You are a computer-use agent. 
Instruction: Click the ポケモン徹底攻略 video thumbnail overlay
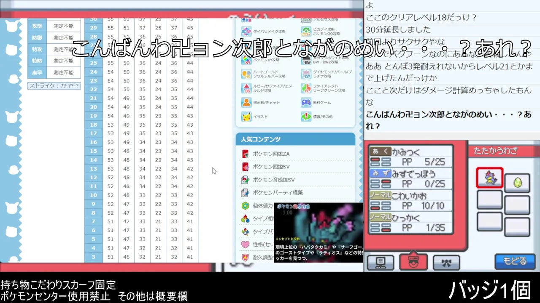tap(319, 233)
